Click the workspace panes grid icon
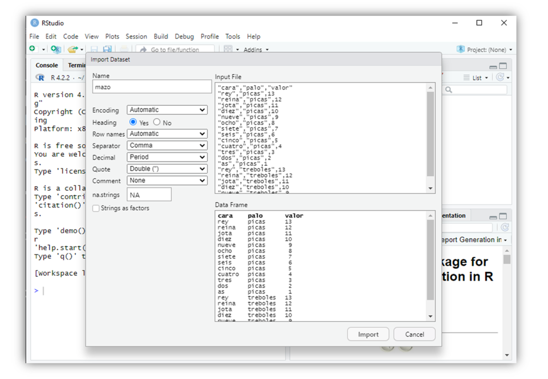Viewport: 548px width, 379px height. (228, 49)
